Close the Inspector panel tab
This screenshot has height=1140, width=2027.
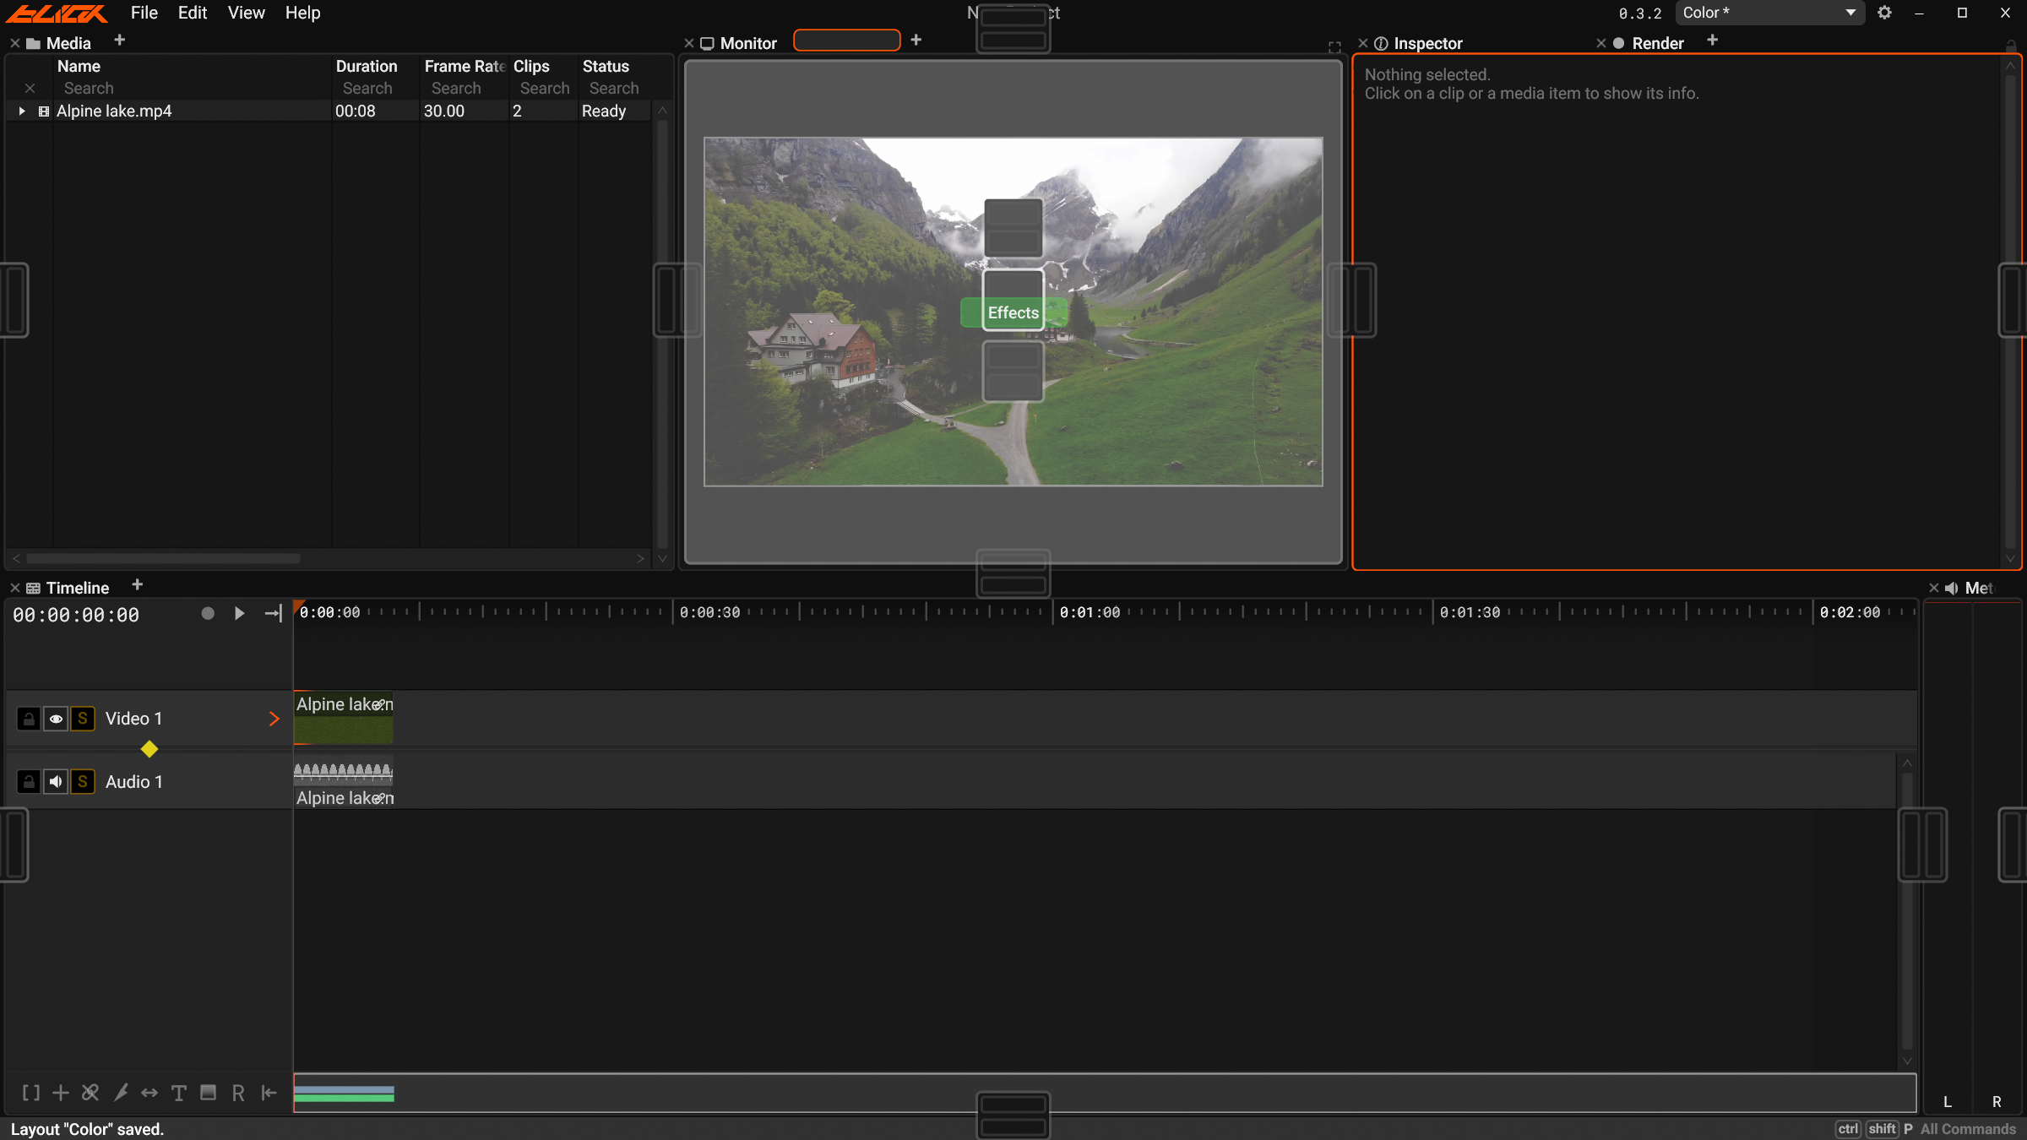[1362, 43]
